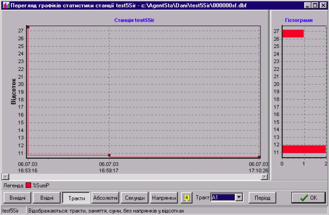
Task: Minimize the statistics window
Action: [308, 5]
